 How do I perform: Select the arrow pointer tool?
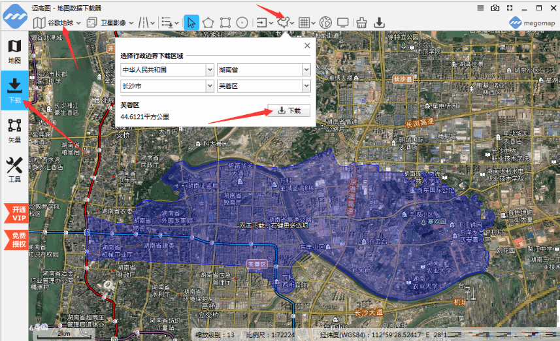tap(191, 22)
